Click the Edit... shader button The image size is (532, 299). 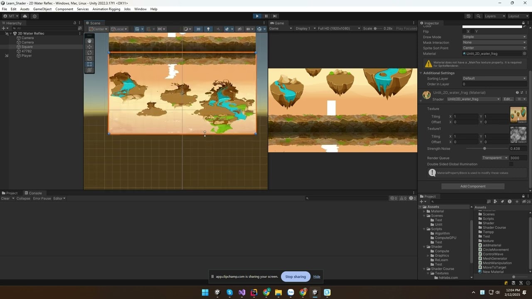click(x=508, y=99)
